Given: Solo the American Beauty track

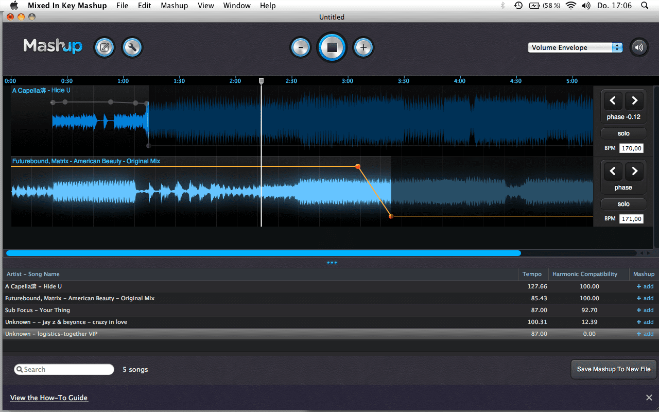Looking at the screenshot, I should pyautogui.click(x=623, y=203).
